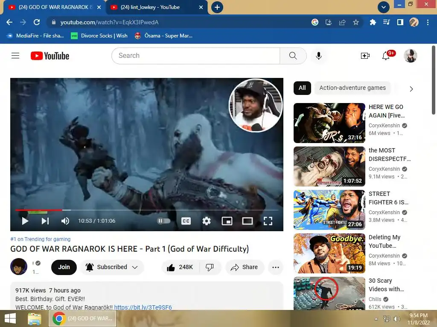Screen dimensions: 437x327
Task: Skip to next video
Action: point(45,221)
